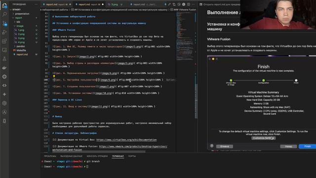
Task: Click the '# Вывод' heading line
Action: pyautogui.click(x=57, y=117)
